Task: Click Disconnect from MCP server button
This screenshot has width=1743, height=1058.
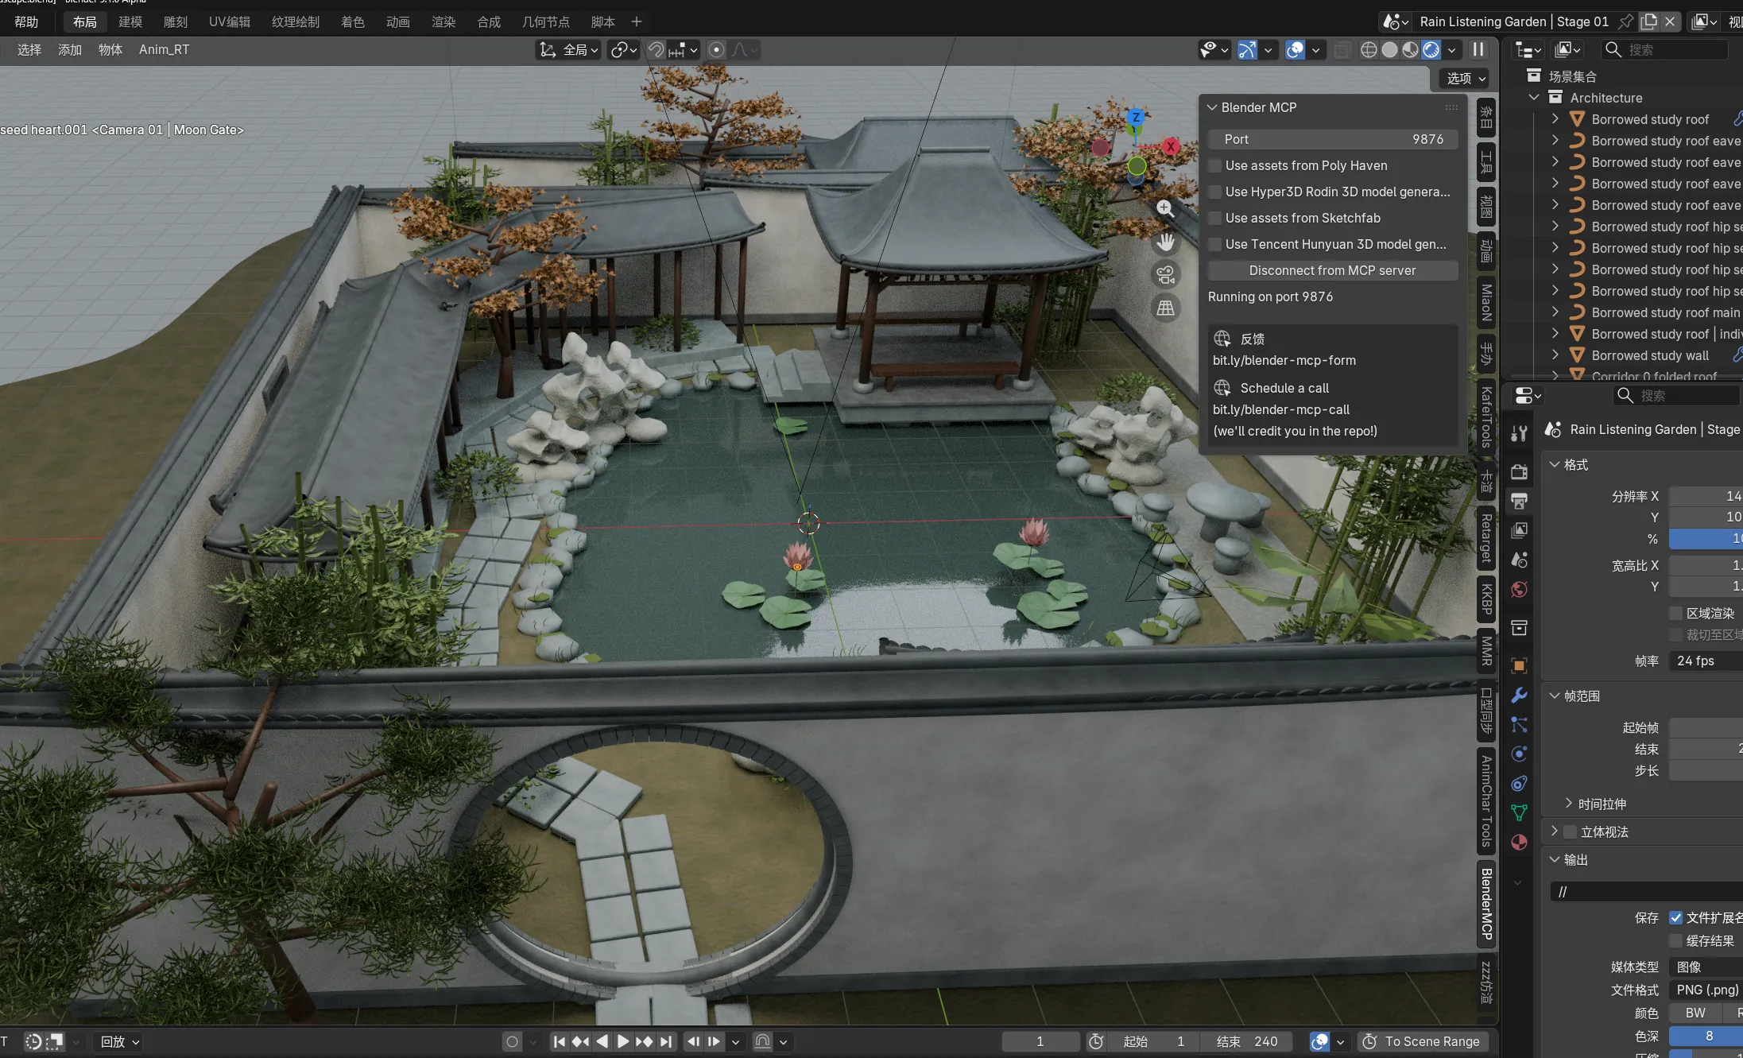Action: [1332, 270]
